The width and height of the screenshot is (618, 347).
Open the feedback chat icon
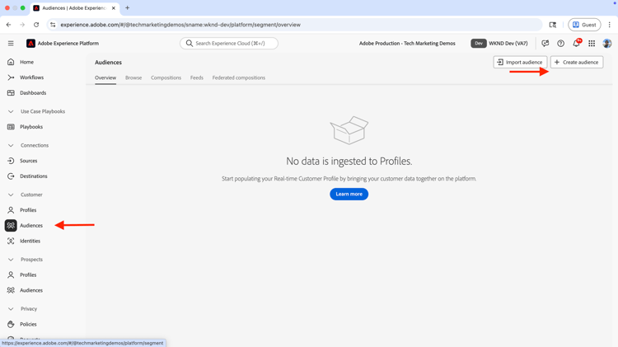545,44
